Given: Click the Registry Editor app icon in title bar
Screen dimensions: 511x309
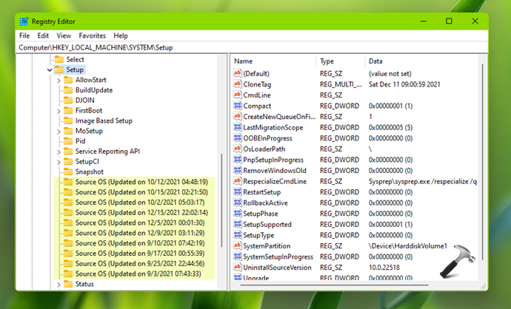Looking at the screenshot, I should pyautogui.click(x=24, y=21).
